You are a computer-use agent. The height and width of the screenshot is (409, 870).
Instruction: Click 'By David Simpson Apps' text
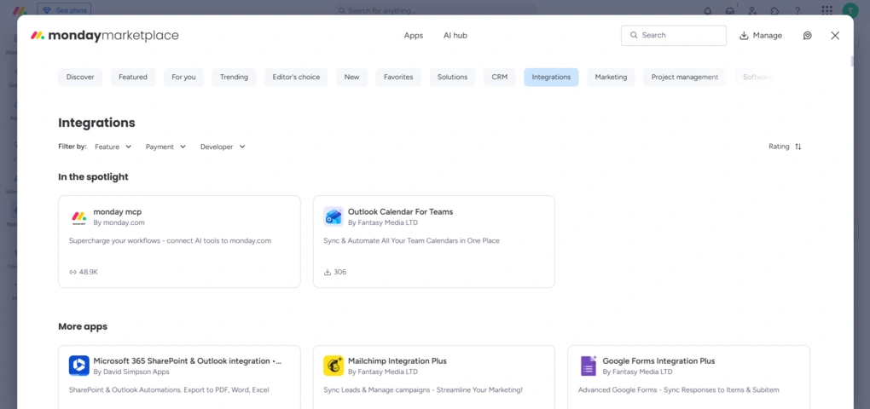tap(131, 372)
